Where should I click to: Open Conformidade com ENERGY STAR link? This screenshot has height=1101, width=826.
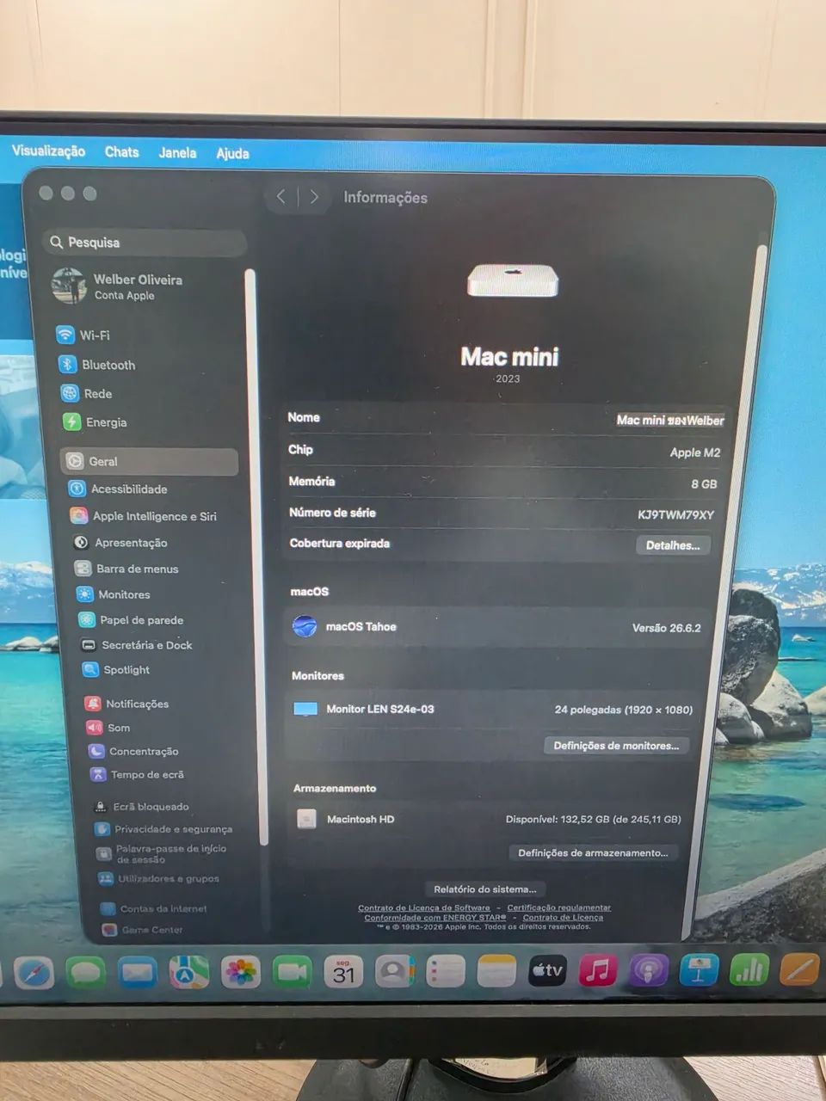(435, 917)
